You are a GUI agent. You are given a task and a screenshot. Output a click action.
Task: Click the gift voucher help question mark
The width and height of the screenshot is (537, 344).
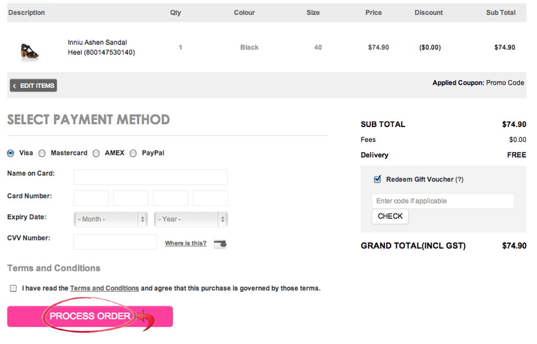tap(459, 180)
